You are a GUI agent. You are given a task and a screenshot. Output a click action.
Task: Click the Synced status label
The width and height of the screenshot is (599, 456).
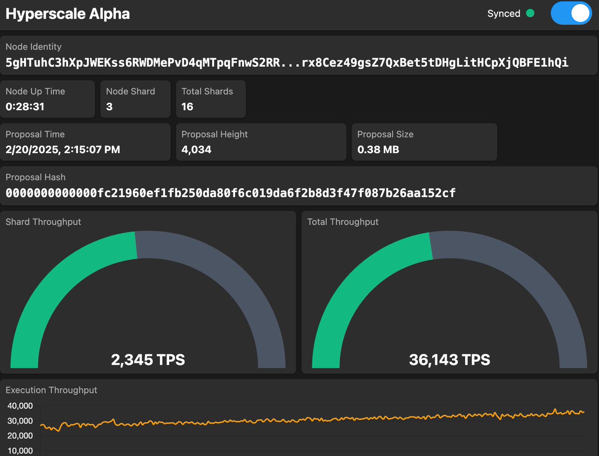pos(504,13)
